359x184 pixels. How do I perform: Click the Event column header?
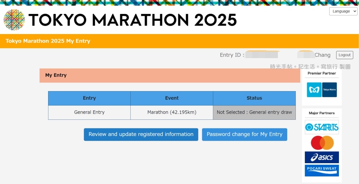tap(172, 98)
